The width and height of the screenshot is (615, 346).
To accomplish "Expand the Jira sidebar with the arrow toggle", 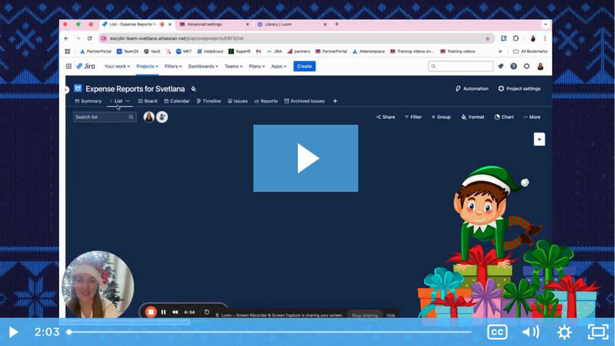I will 66,90.
